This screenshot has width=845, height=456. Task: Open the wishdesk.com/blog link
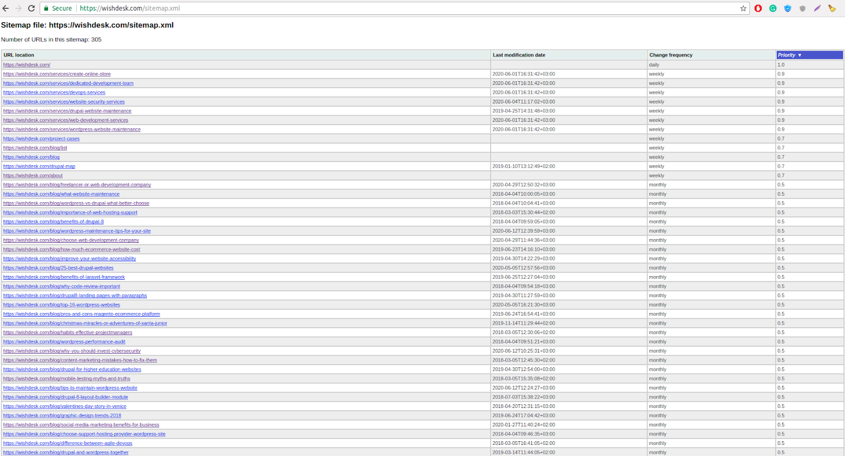(31, 157)
